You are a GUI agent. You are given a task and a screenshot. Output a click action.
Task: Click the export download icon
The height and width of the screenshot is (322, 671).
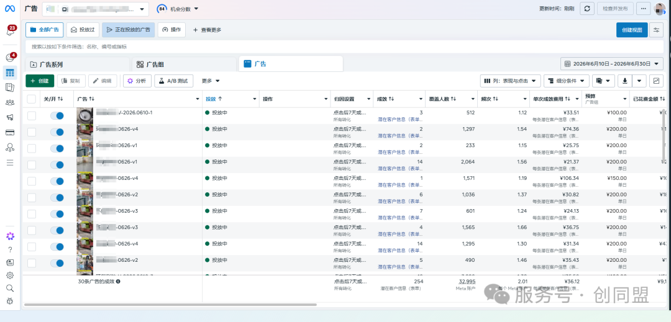625,80
